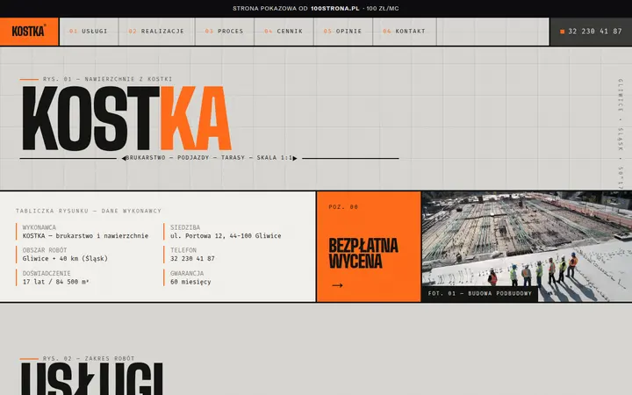Screen dimensions: 632x395
Task: Click the orange square icon beside phone number
Action: pyautogui.click(x=563, y=32)
